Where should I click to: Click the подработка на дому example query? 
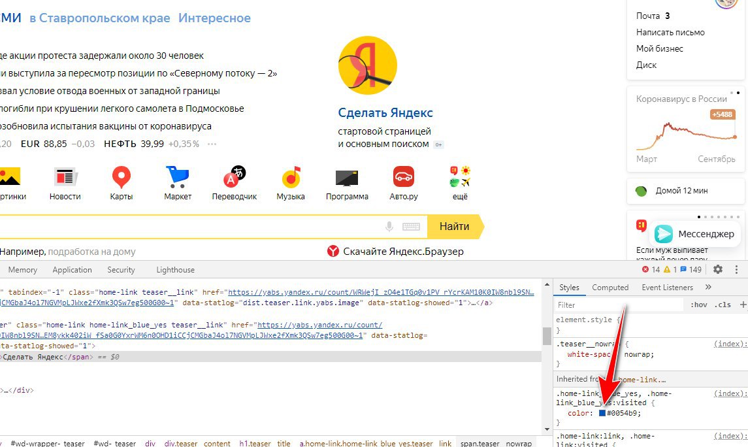[x=91, y=252]
